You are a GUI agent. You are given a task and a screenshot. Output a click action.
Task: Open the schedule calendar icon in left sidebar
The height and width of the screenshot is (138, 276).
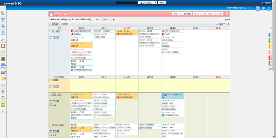coord(3,20)
